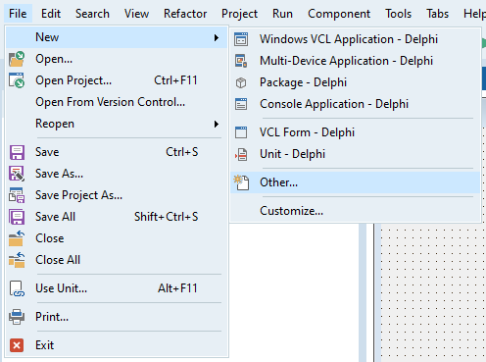The image size is (486, 362).
Task: Click the Close All icon
Action: click(17, 260)
